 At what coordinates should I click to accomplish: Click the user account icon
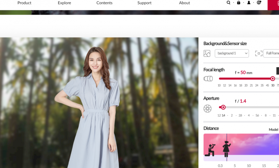(249, 3)
